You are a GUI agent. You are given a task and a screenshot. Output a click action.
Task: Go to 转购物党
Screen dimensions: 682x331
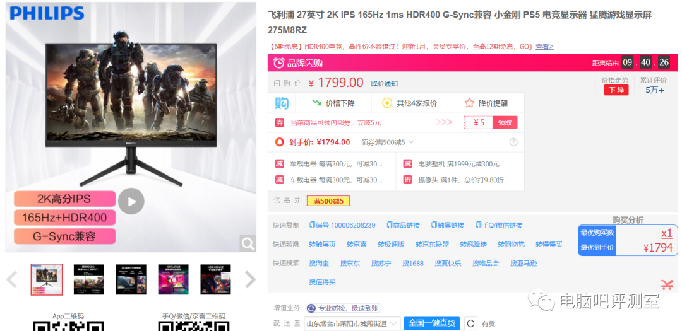tap(511, 244)
